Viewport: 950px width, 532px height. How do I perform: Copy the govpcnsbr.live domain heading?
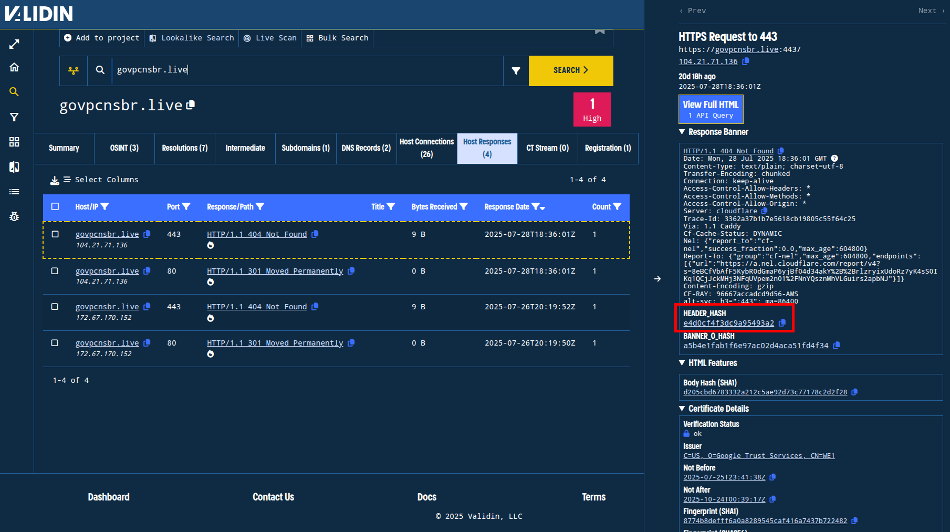coord(191,105)
